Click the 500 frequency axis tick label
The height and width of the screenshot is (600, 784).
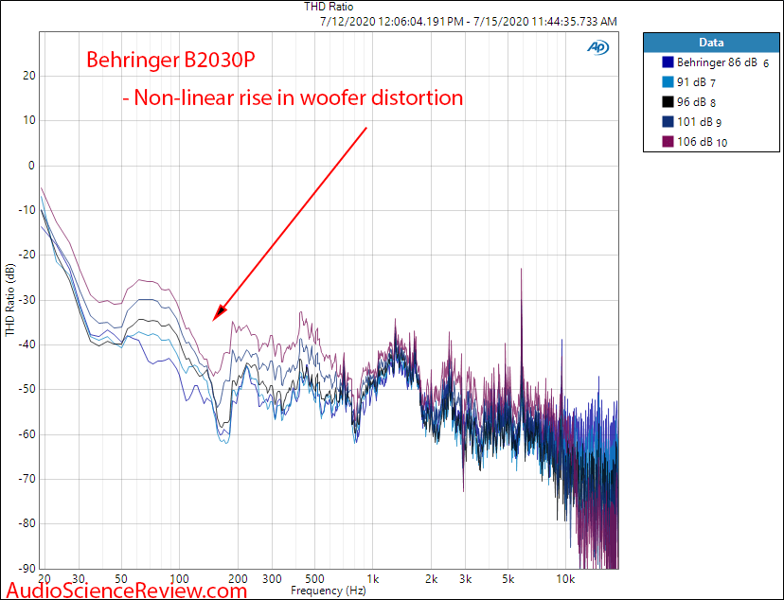pyautogui.click(x=314, y=579)
